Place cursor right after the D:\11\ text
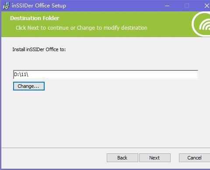The width and height of the screenshot is (210, 170). [28, 75]
